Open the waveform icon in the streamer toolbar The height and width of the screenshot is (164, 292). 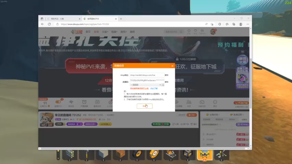[71, 102]
